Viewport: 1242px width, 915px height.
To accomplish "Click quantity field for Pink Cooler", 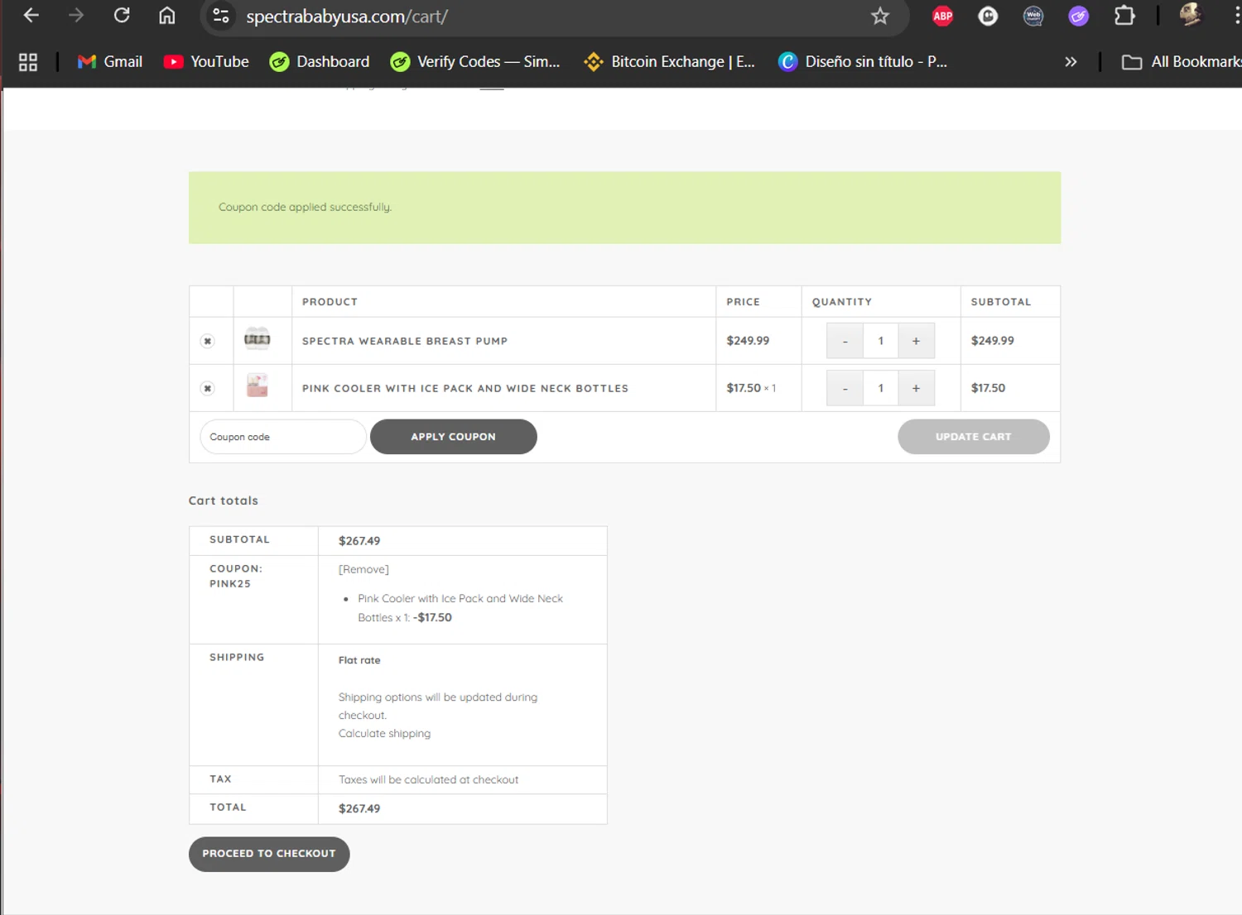I will pos(881,388).
